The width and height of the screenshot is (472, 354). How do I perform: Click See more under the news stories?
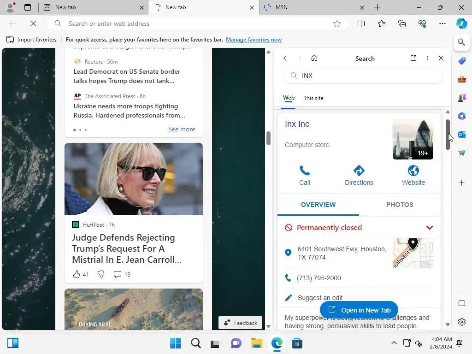tap(182, 129)
